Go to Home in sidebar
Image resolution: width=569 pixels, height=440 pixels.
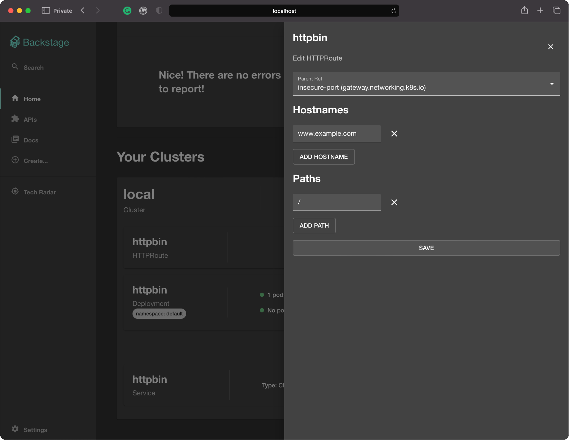(32, 99)
